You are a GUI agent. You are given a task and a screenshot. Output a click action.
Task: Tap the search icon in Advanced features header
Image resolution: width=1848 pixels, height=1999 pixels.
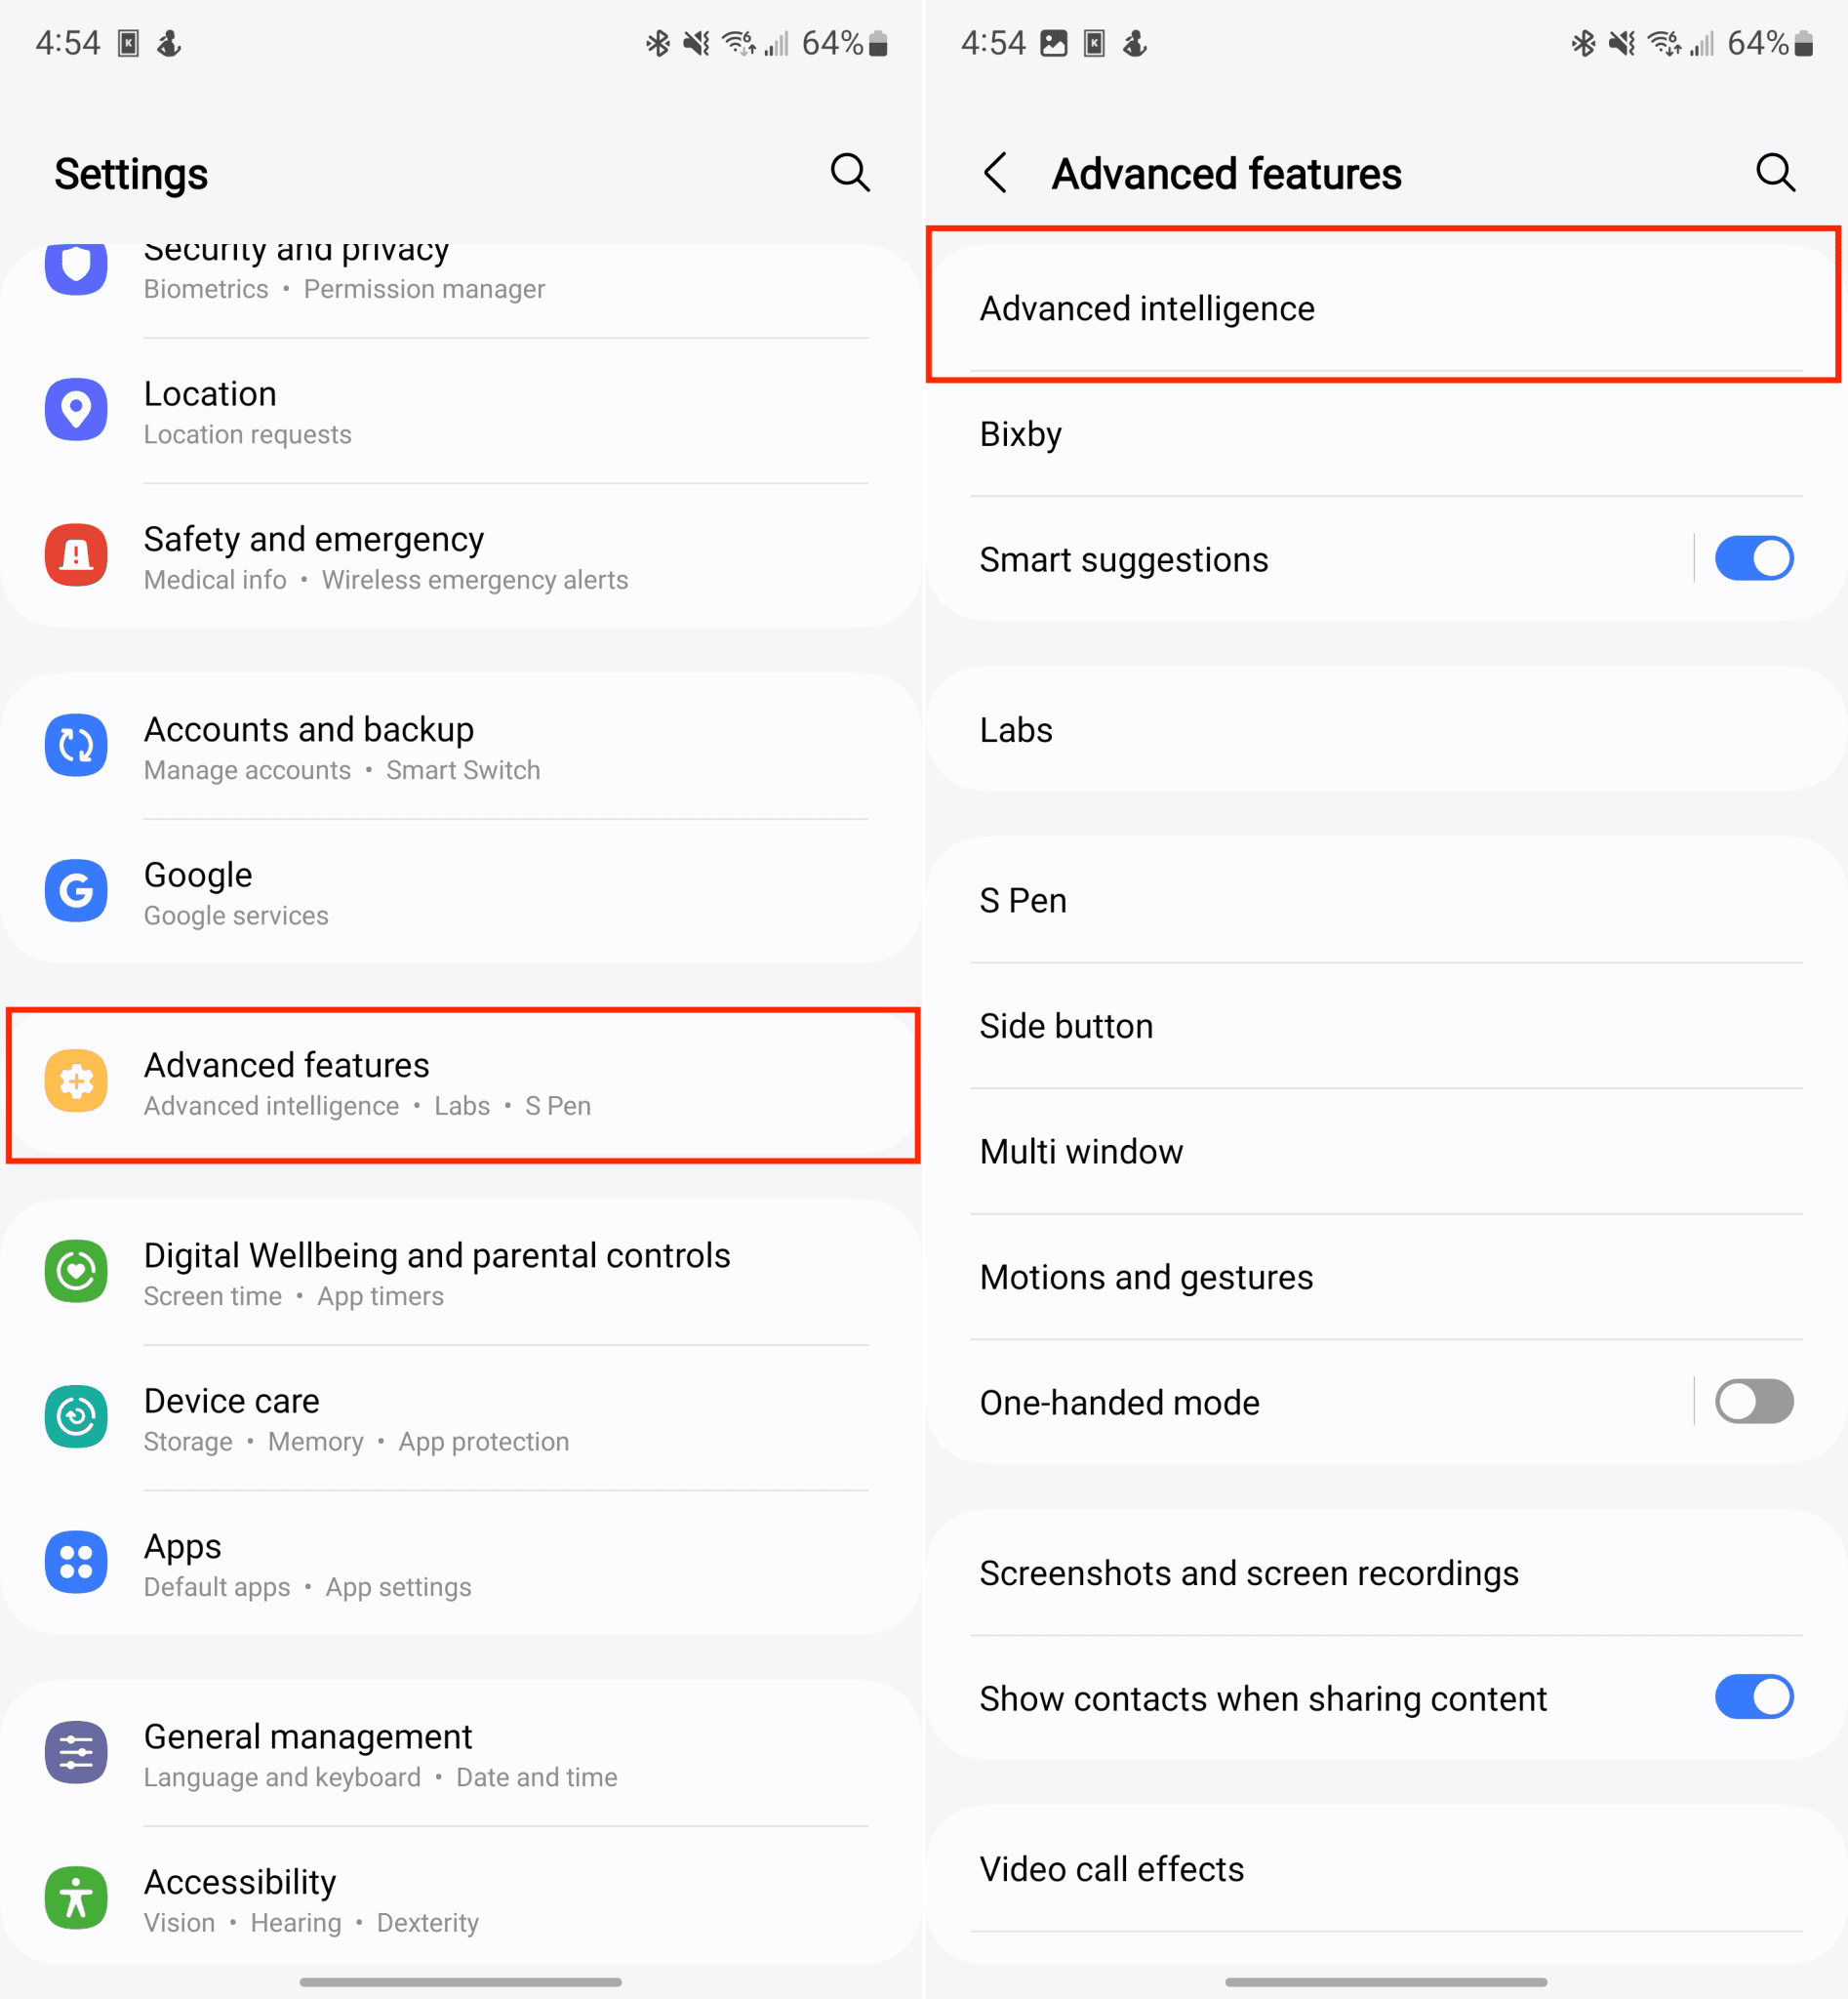coord(1775,173)
